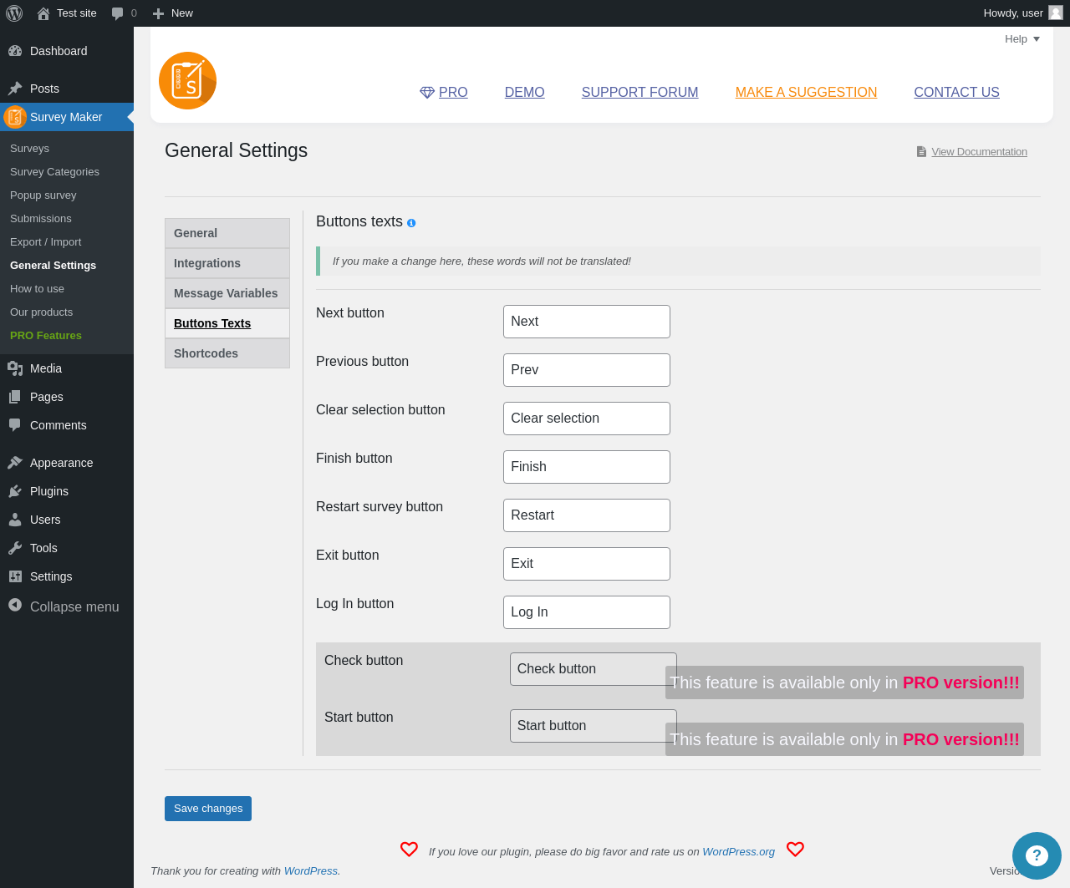Collapse the admin sidebar menu
Viewport: 1070px width, 888px height.
[64, 606]
